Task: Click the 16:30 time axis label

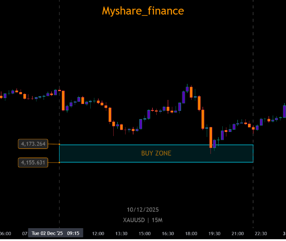Action: (x=168, y=234)
